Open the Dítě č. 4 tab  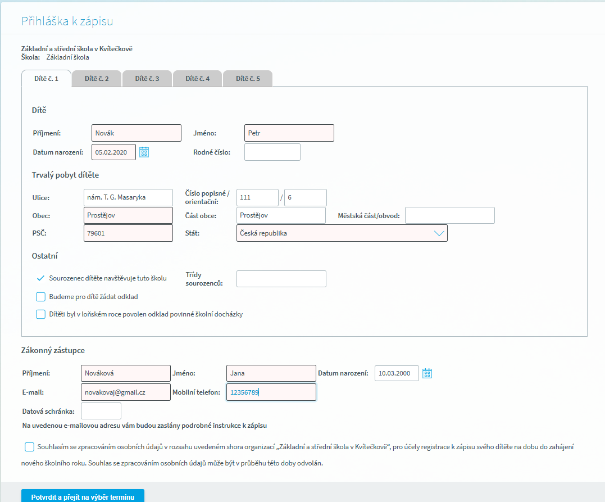pyautogui.click(x=198, y=79)
